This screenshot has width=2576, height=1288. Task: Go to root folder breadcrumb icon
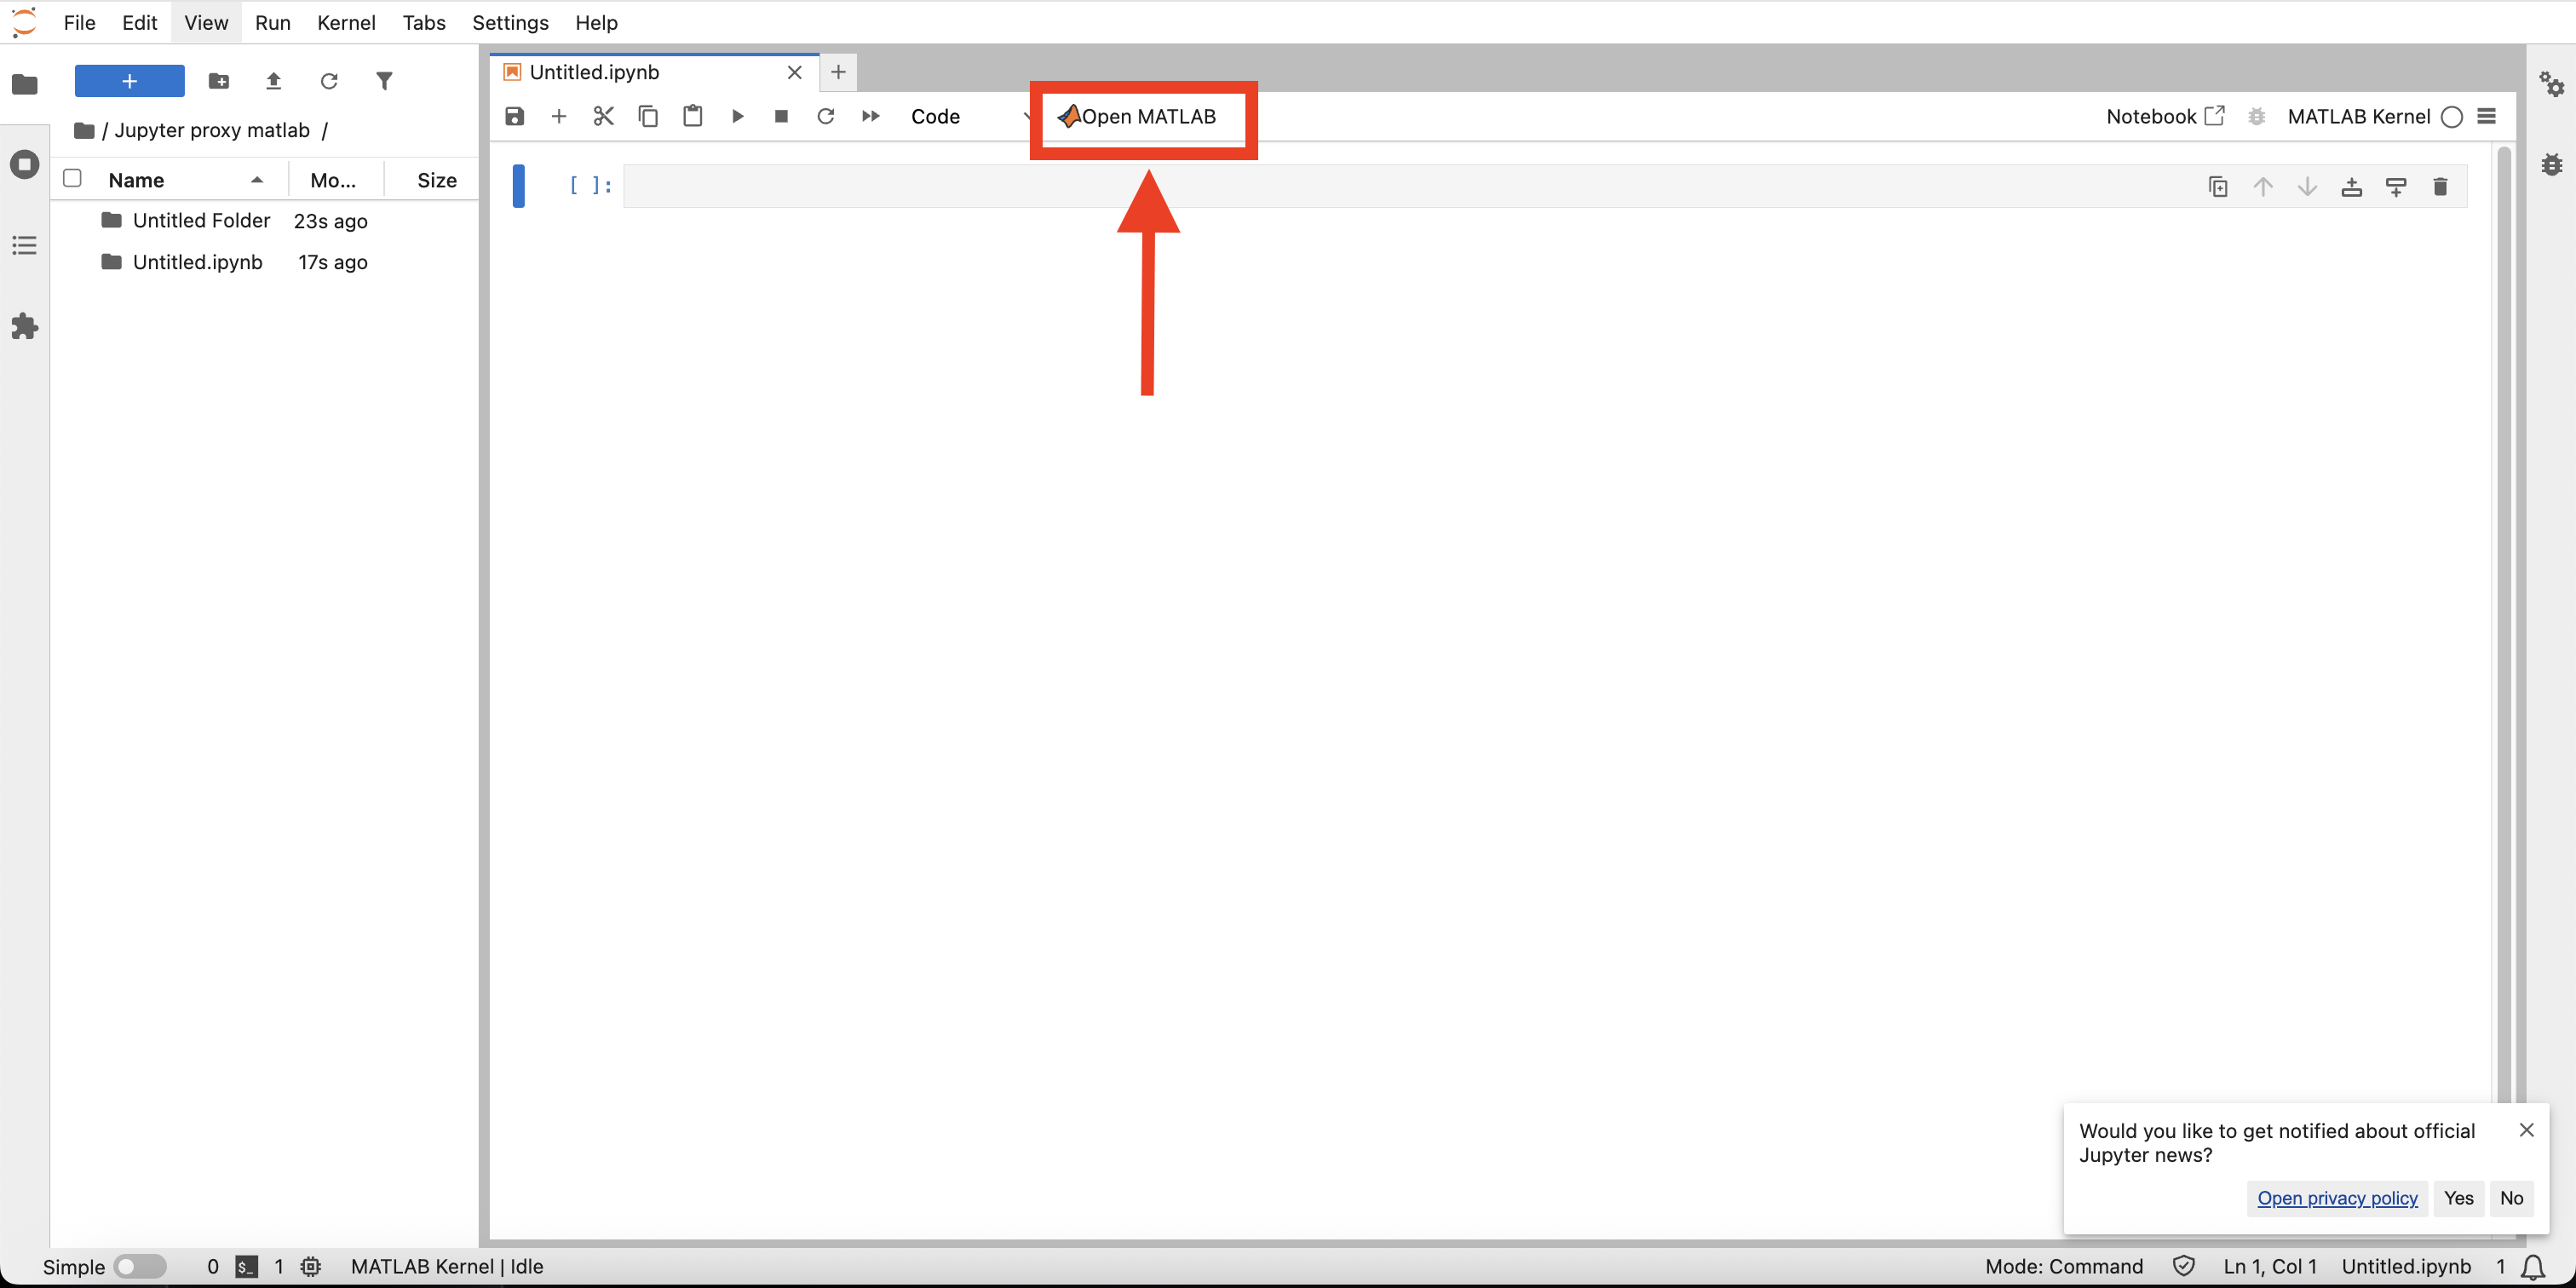tap(84, 130)
